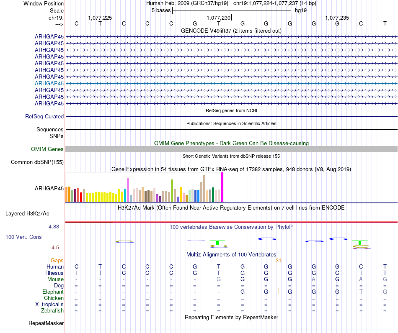Open the 100 Vert. Cons track label
398x333 pixels.
pyautogui.click(x=23, y=237)
